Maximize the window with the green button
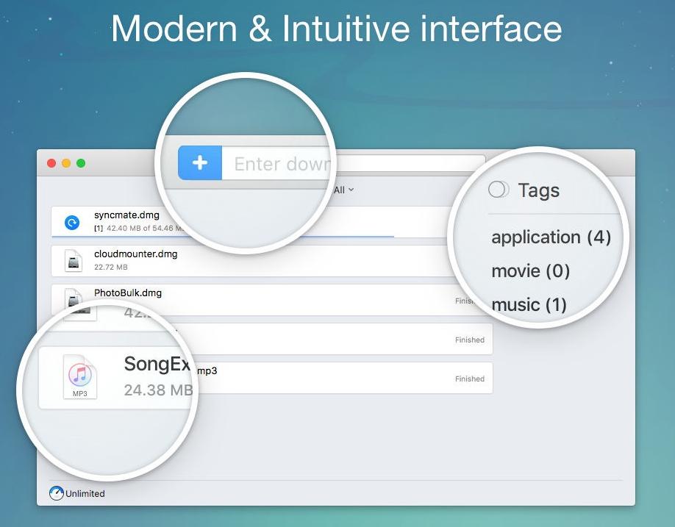This screenshot has width=675, height=527. (81, 163)
